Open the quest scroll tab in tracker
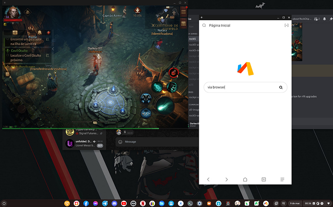The image size is (333, 207). tap(15, 32)
